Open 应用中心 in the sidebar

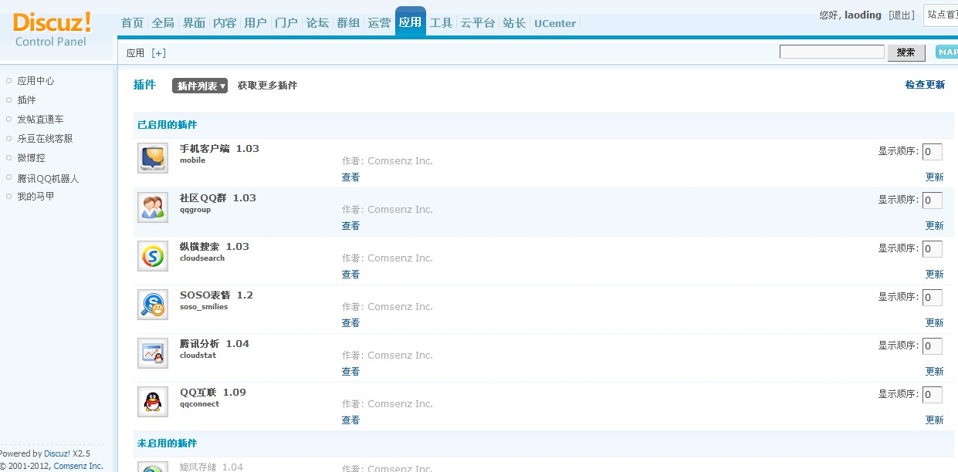[36, 81]
